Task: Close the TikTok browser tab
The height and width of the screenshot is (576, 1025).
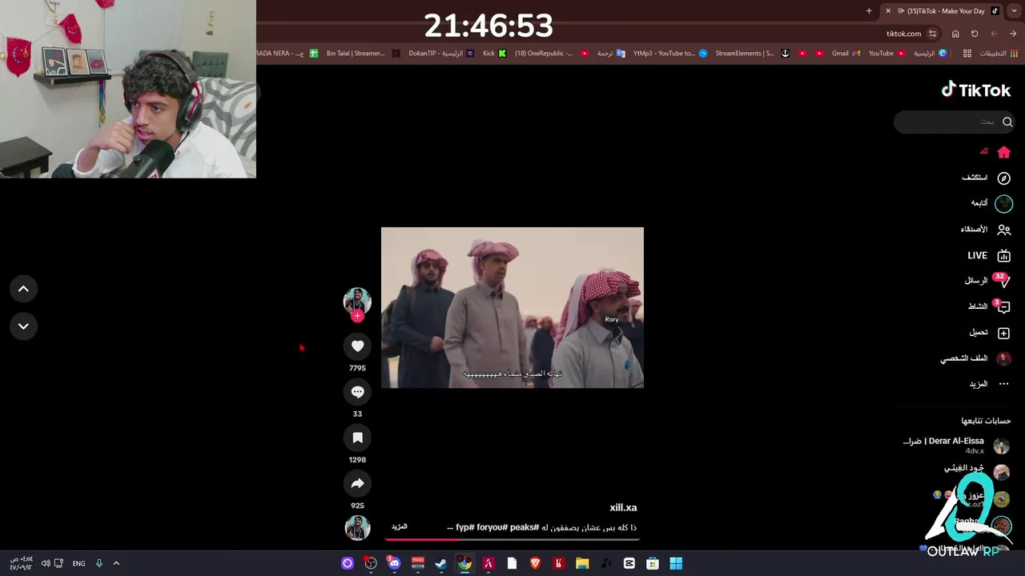Action: (887, 11)
